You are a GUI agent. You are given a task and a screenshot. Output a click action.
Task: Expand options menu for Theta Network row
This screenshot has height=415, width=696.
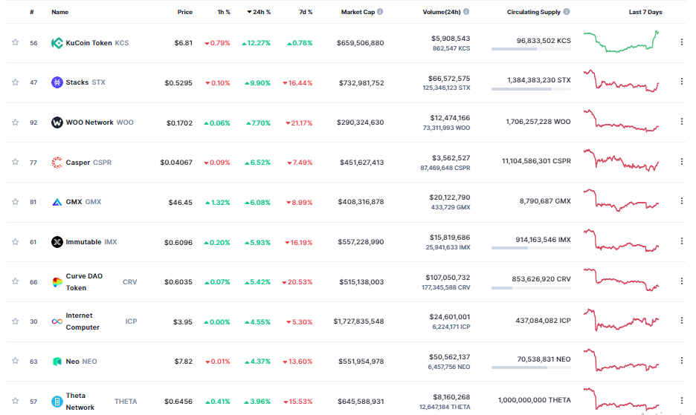(681, 400)
